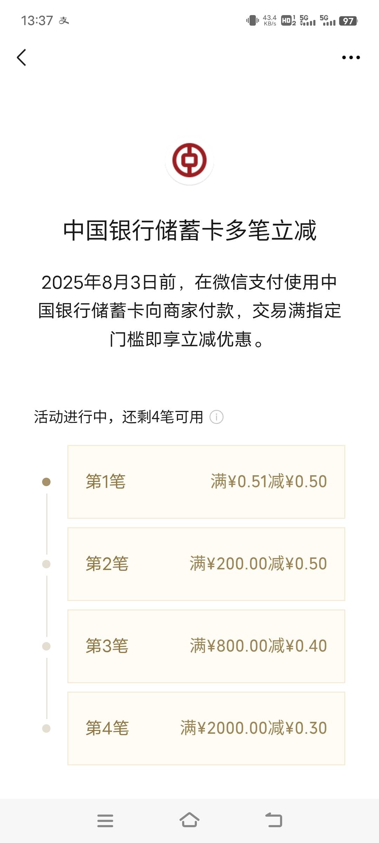Viewport: 379px width, 843px height.
Task: Select the 第1笔 满¥0.51减¥0.50 card
Action: [206, 482]
